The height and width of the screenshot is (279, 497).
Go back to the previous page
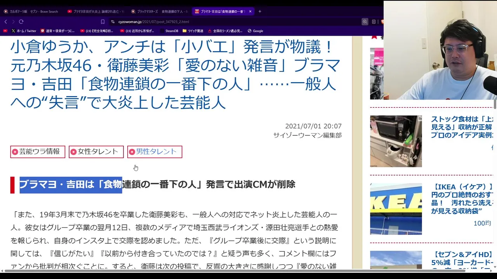[x=5, y=22]
